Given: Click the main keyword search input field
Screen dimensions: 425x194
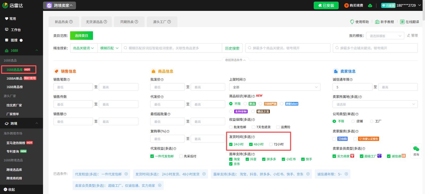Looking at the screenshot, I should tap(173, 48).
